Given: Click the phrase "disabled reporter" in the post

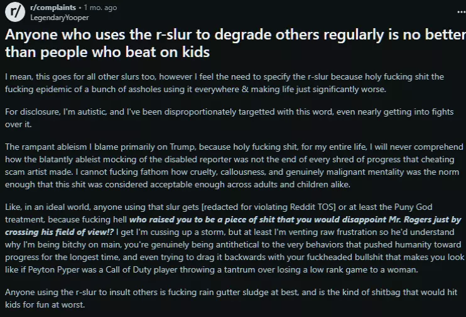Looking at the screenshot, I should coord(210,160).
